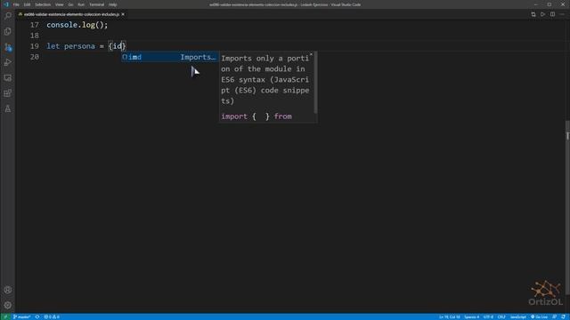Select the open JavaScript file tab

(71, 14)
